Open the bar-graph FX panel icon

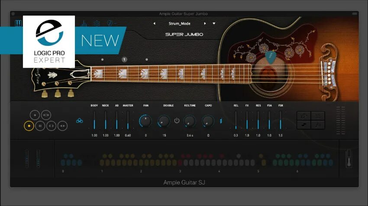(84, 23)
